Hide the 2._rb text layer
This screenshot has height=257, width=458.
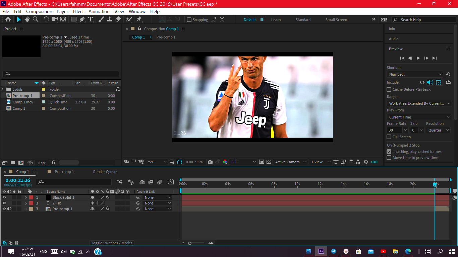pos(4,203)
